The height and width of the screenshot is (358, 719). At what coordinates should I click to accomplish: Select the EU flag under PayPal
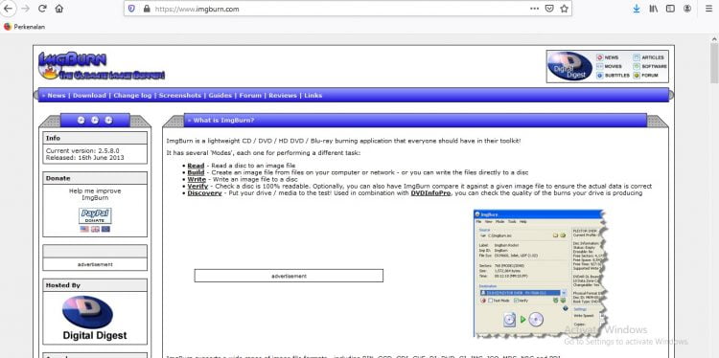(x=105, y=229)
